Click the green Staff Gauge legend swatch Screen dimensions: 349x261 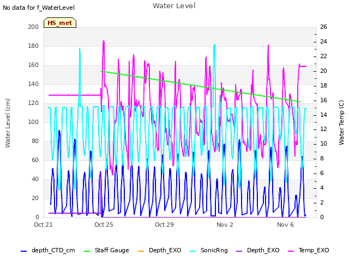87,251
